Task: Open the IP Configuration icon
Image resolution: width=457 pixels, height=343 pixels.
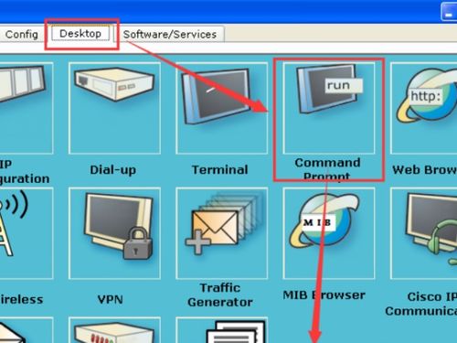Action: (x=27, y=108)
